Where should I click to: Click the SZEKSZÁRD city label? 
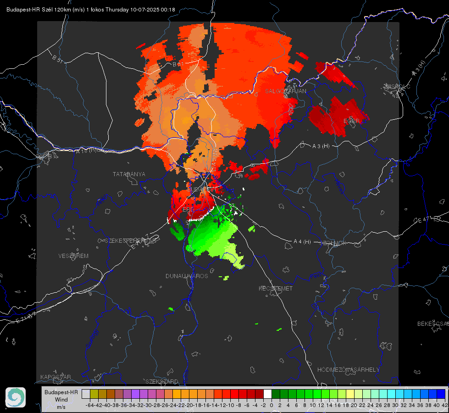[162, 381]
